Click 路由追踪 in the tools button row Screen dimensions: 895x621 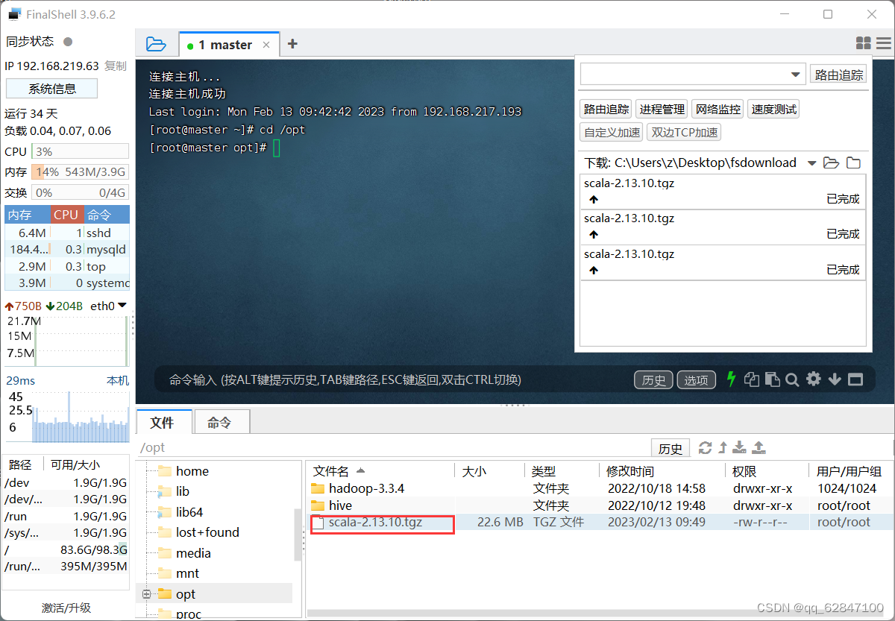pyautogui.click(x=606, y=109)
